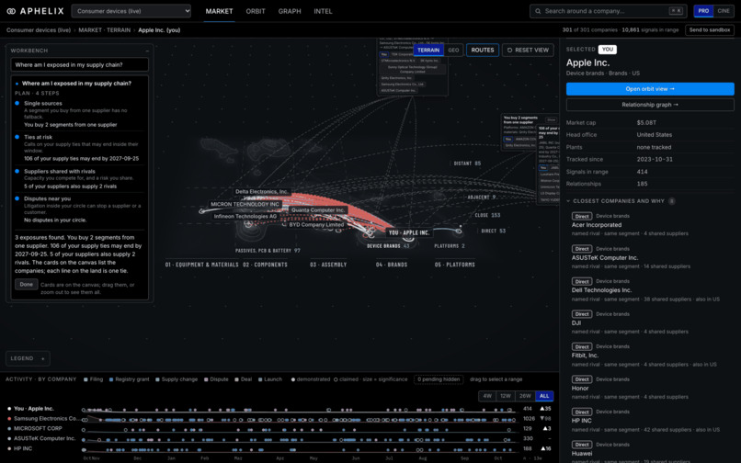Click the up-arrow change indicator for Apple row

tap(545, 409)
